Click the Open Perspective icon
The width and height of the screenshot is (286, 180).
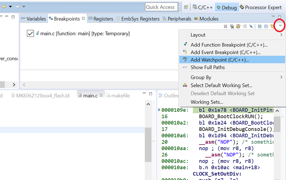coord(186,7)
